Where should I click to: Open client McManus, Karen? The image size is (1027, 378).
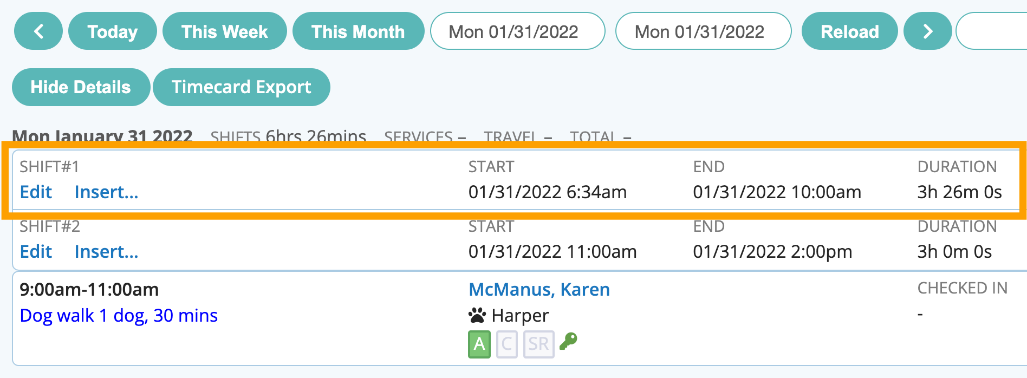(539, 290)
